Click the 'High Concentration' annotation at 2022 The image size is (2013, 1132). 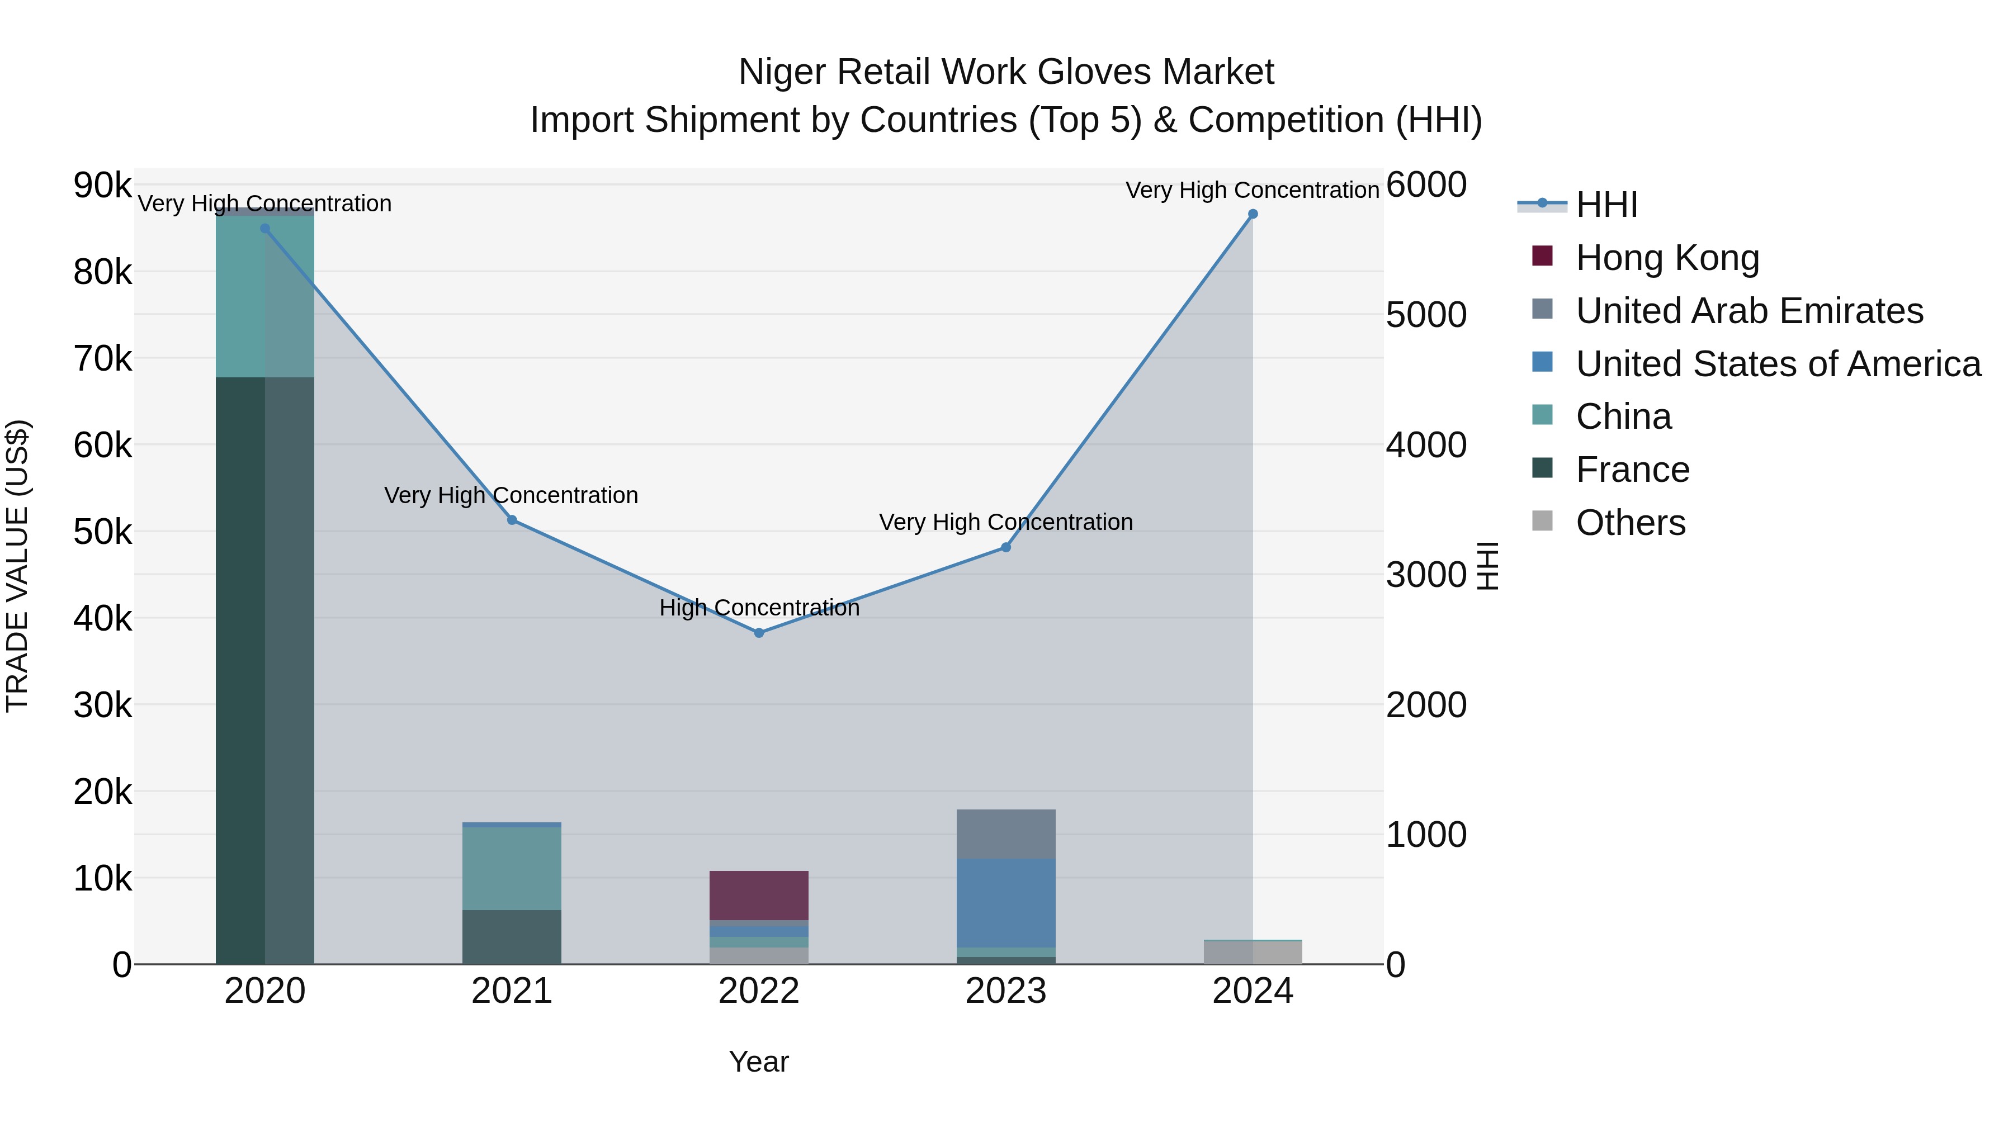pyautogui.click(x=759, y=608)
